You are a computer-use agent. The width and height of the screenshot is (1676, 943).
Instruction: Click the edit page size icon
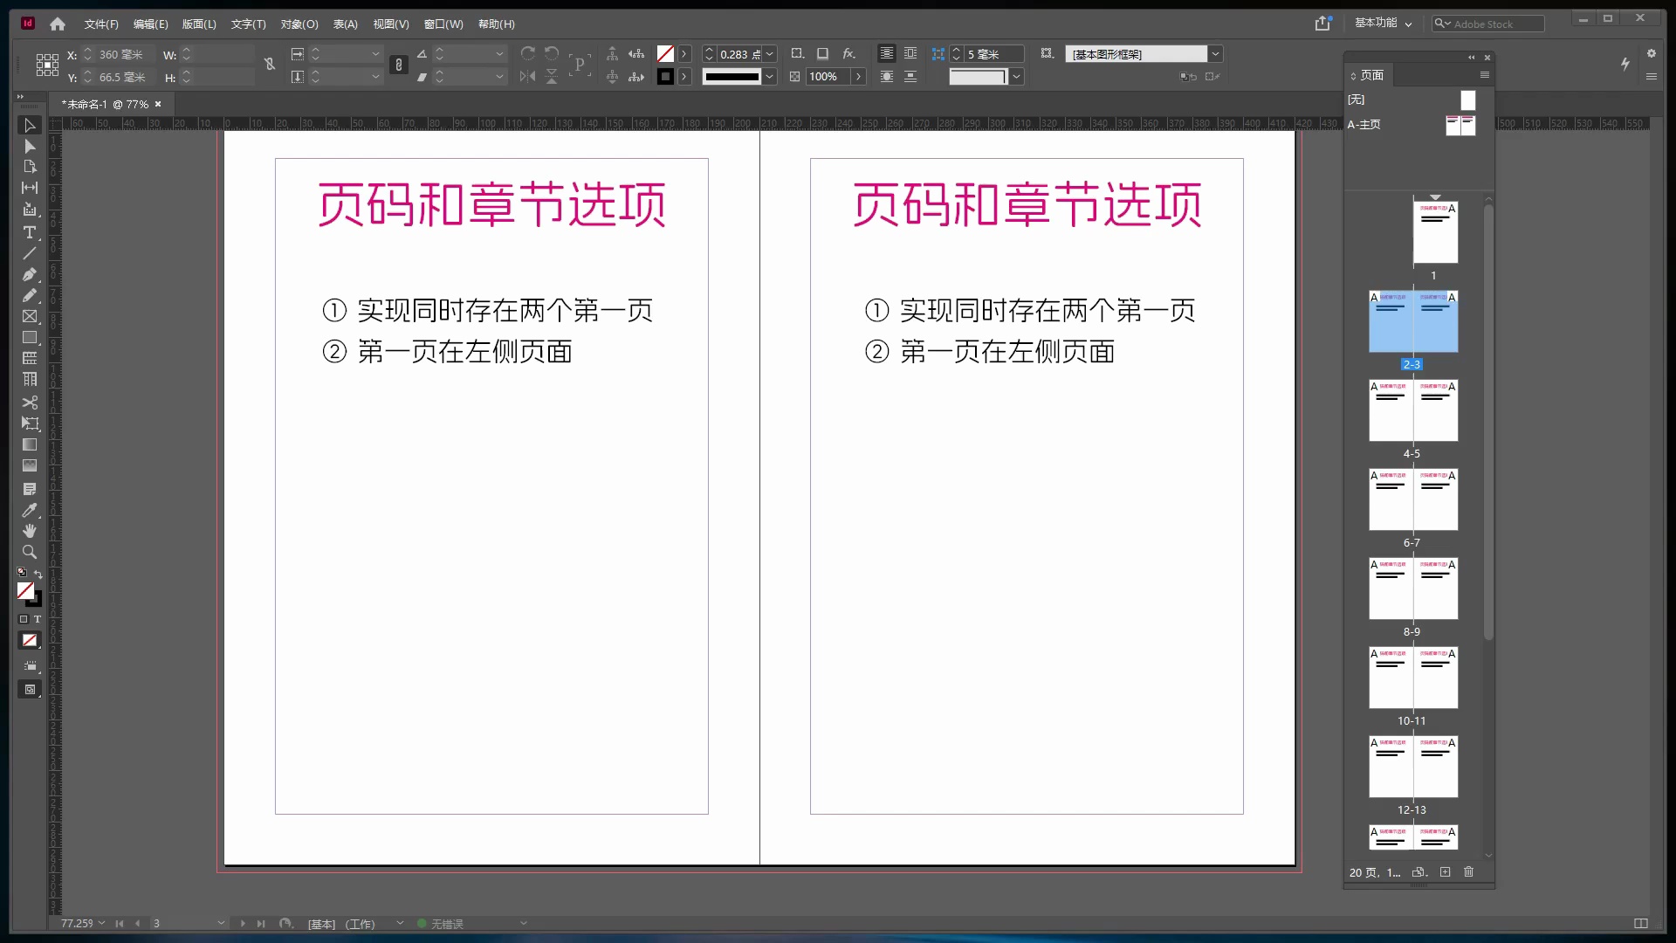[1419, 872]
